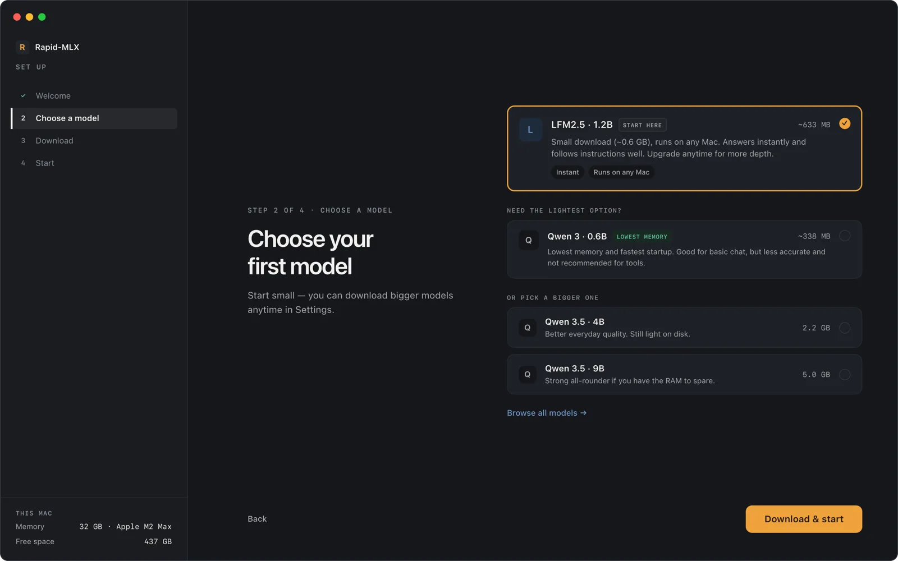This screenshot has height=561, width=898.
Task: Open the Browse all models link
Action: click(x=547, y=413)
